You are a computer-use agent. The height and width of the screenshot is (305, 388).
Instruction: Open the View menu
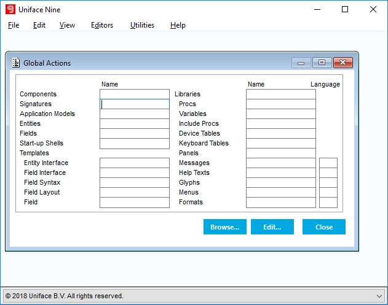tap(67, 25)
